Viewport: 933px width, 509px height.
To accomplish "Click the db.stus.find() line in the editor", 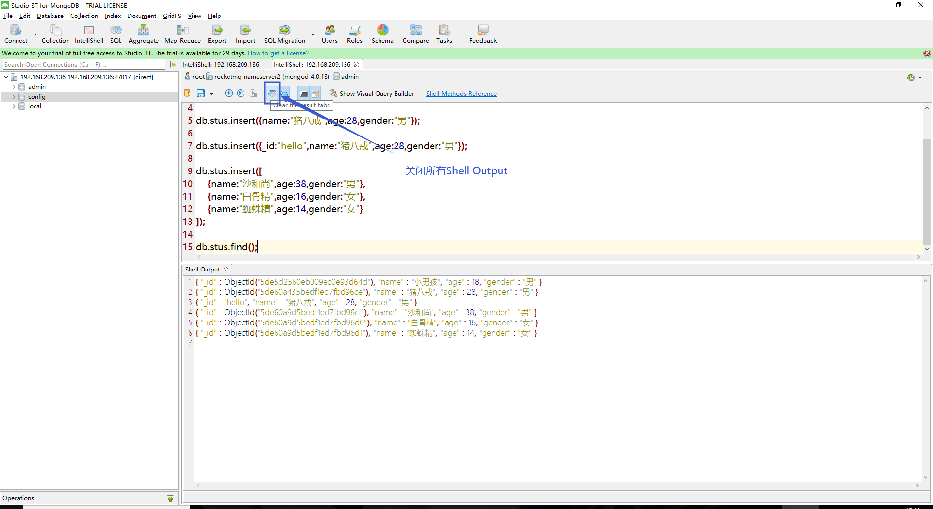I will click(226, 247).
